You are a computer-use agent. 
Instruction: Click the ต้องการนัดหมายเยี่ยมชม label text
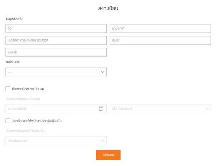pos(28,89)
